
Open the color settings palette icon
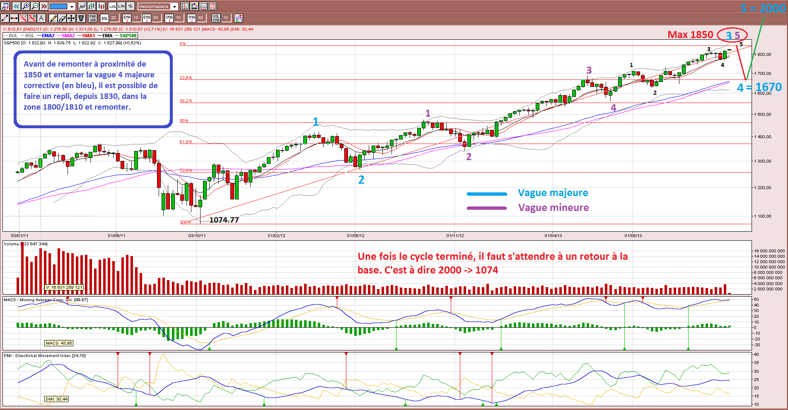click(x=194, y=6)
